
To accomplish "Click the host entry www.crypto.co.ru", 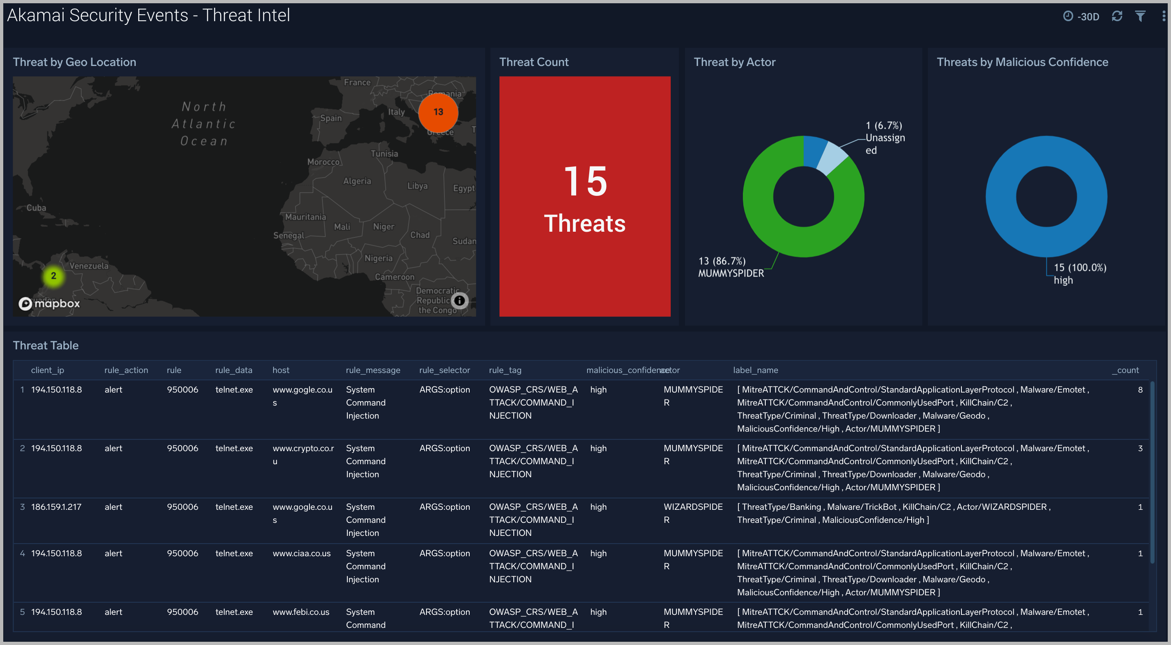I will click(x=304, y=454).
